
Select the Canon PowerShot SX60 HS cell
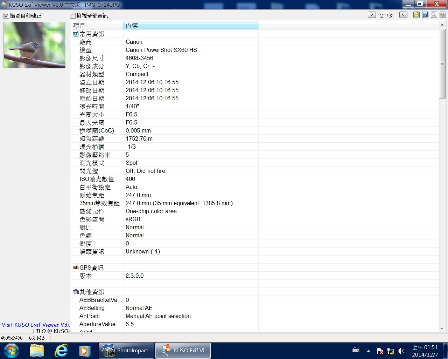coord(161,50)
